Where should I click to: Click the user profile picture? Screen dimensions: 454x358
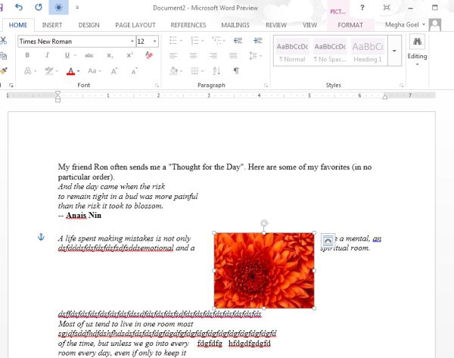coord(435,25)
